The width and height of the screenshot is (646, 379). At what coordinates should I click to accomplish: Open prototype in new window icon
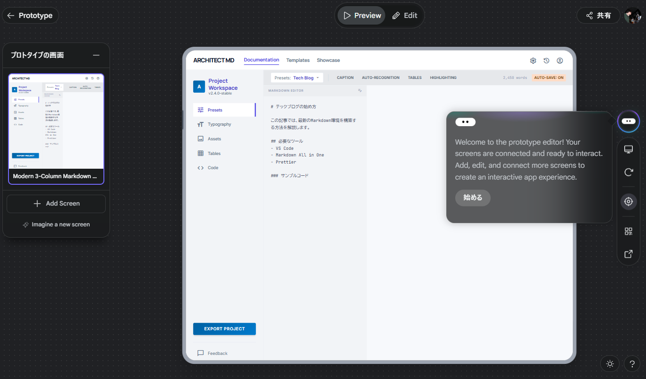[x=628, y=254]
